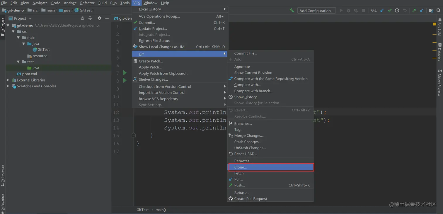Click the Git Pull arrow beside Push
This screenshot has height=214, width=443.
point(422,10)
